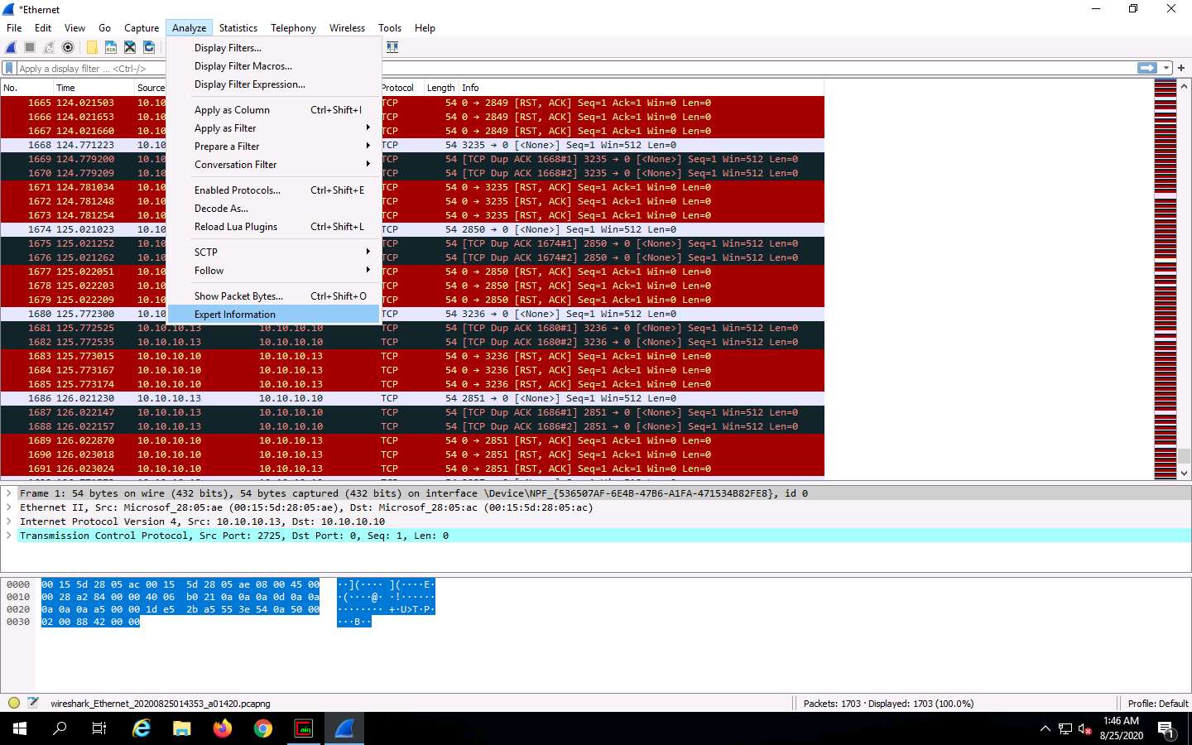Viewport: 1192px width, 745px height.
Task: Select Apply as Column menu entry
Action: tap(273, 109)
